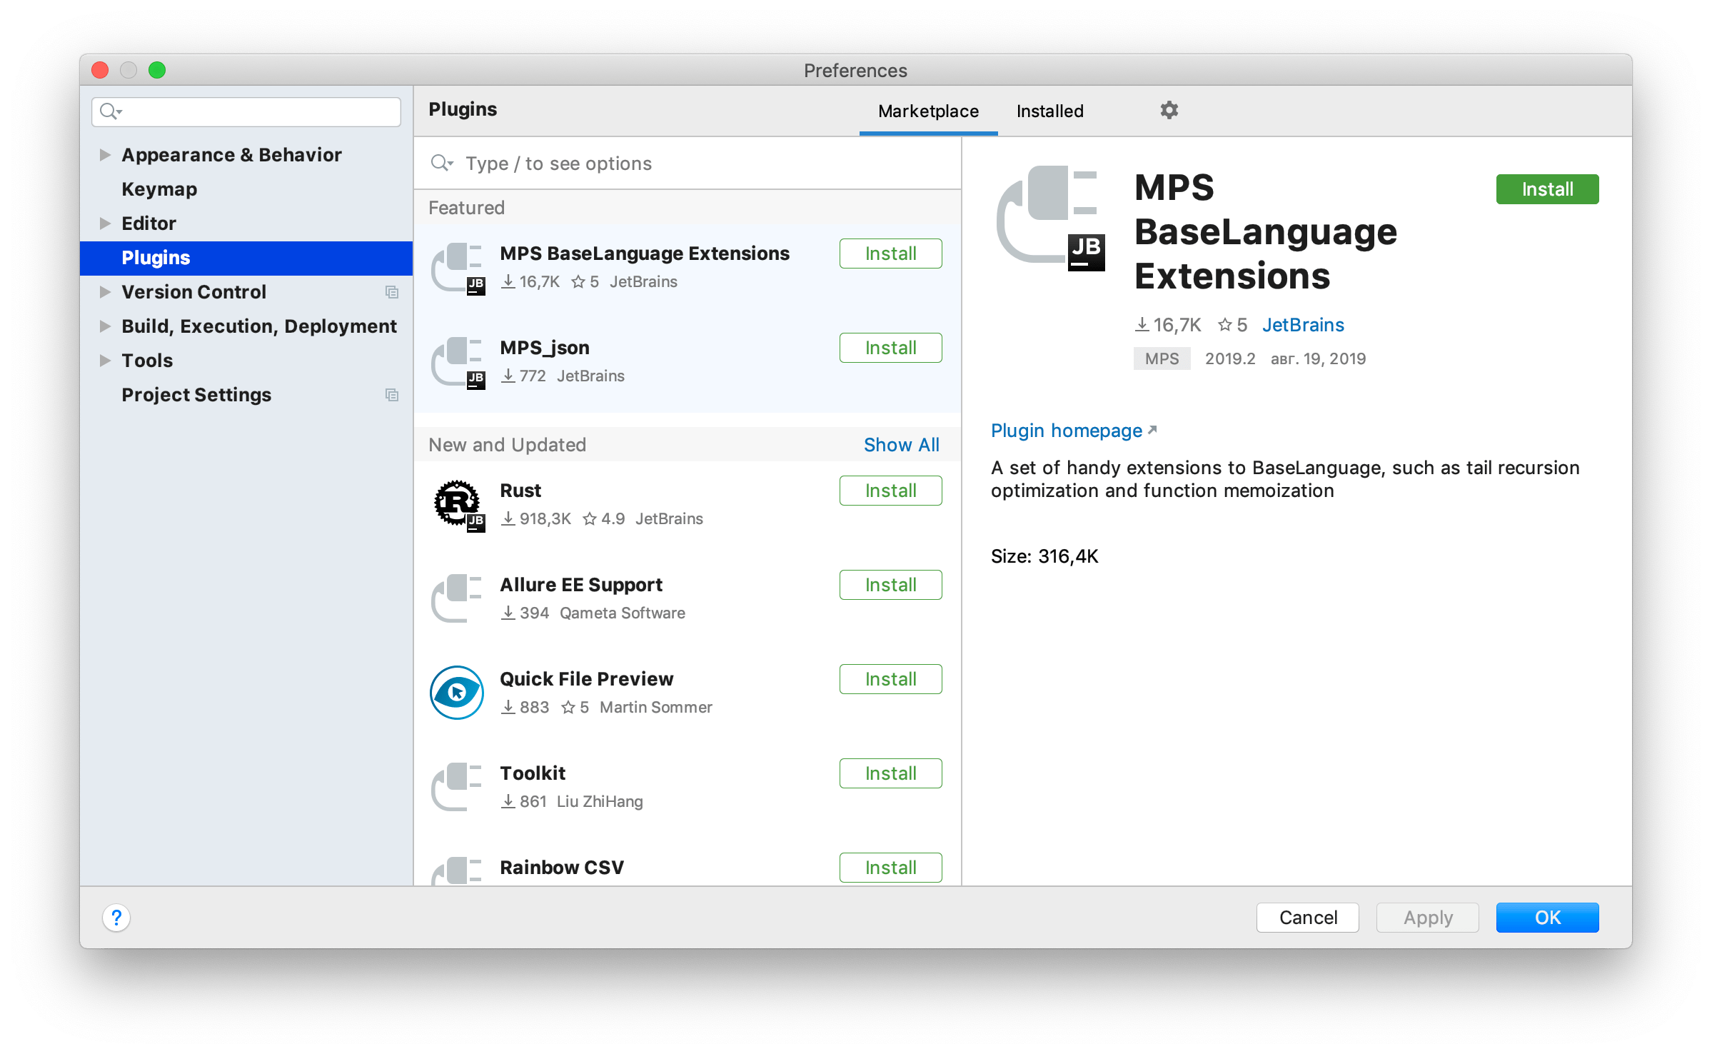Click the Toolkit plugin icon

(456, 786)
